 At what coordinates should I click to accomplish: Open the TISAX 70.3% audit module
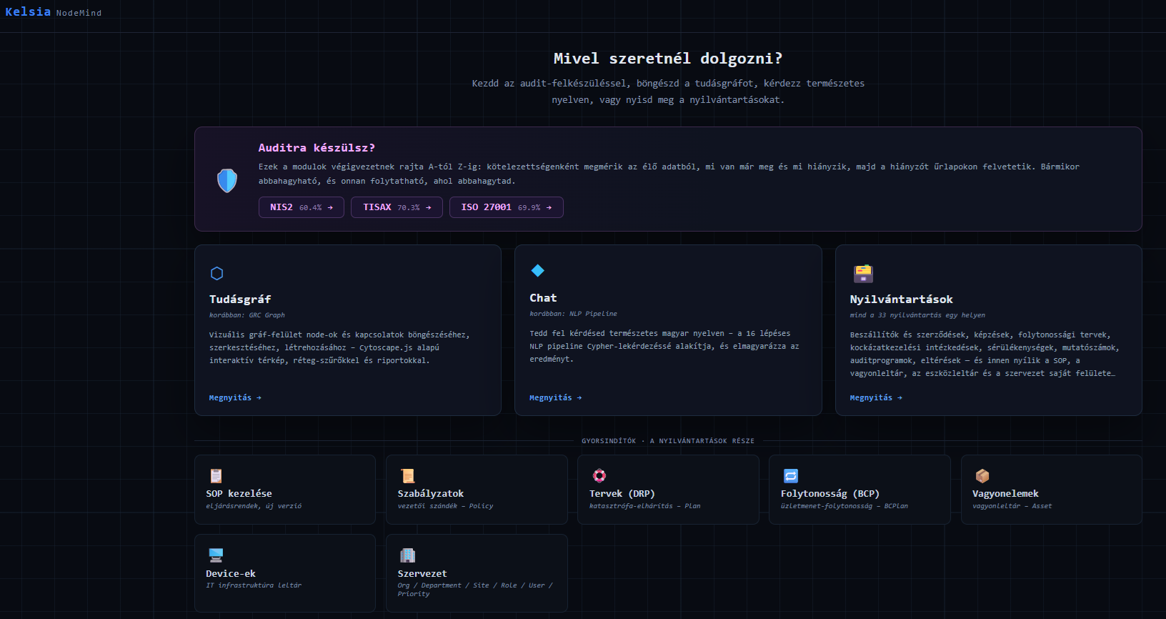(397, 207)
